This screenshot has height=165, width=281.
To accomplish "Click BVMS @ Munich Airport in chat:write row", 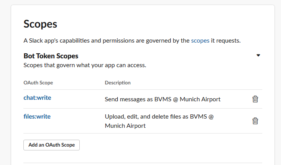I will pyautogui.click(x=192, y=99).
